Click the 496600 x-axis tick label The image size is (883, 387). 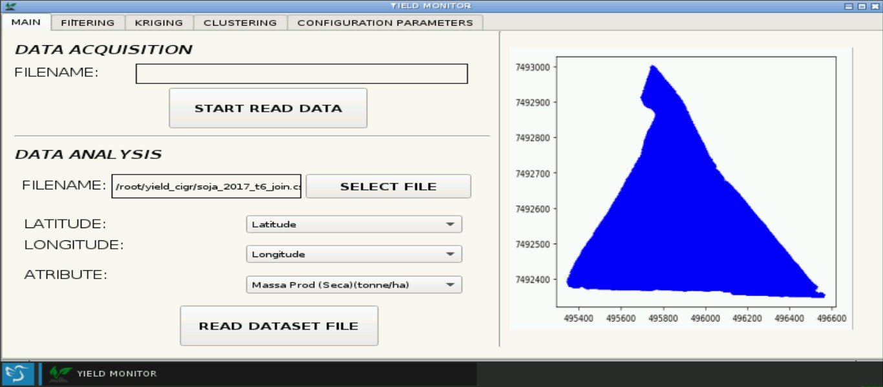(x=831, y=319)
